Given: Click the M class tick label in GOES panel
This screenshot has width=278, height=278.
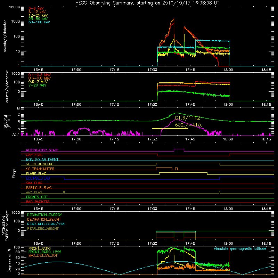Looking at the screenshot, I should click(18, 108).
